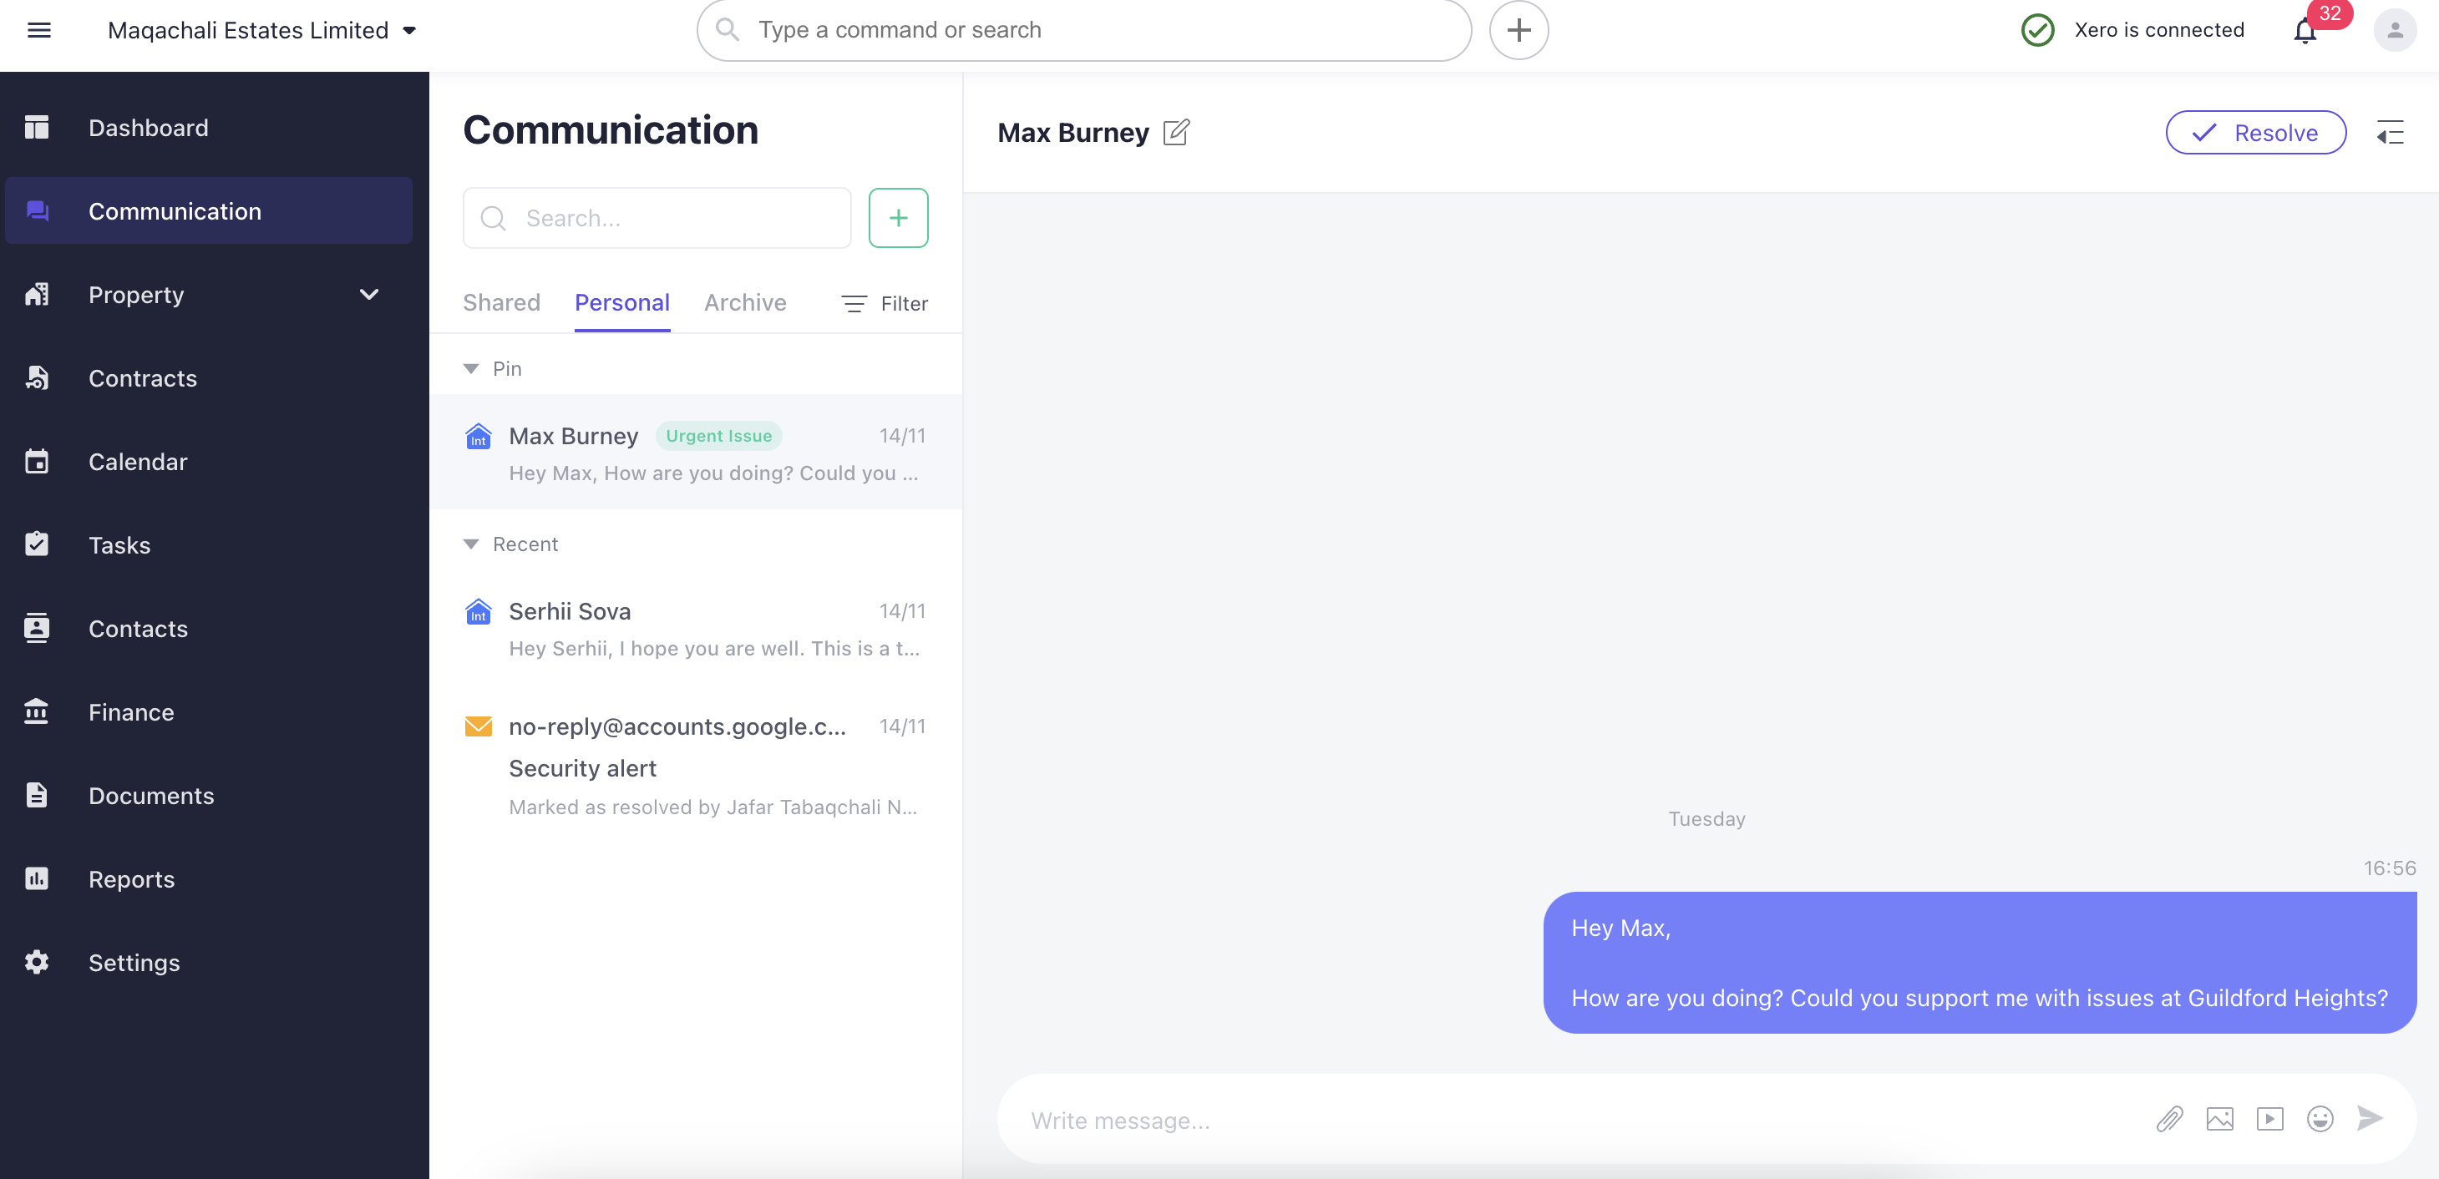Click the Write message input field
The image size is (2439, 1179).
[x=1572, y=1120]
